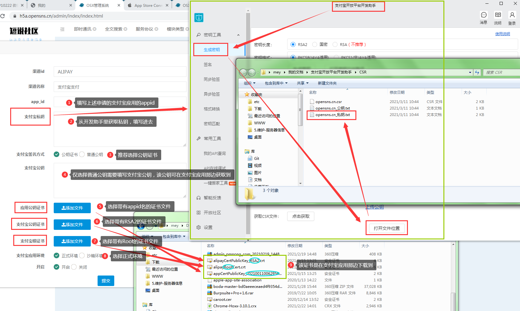Open the 签名 menu item
Image resolution: width=520 pixels, height=311 pixels.
tap(208, 64)
